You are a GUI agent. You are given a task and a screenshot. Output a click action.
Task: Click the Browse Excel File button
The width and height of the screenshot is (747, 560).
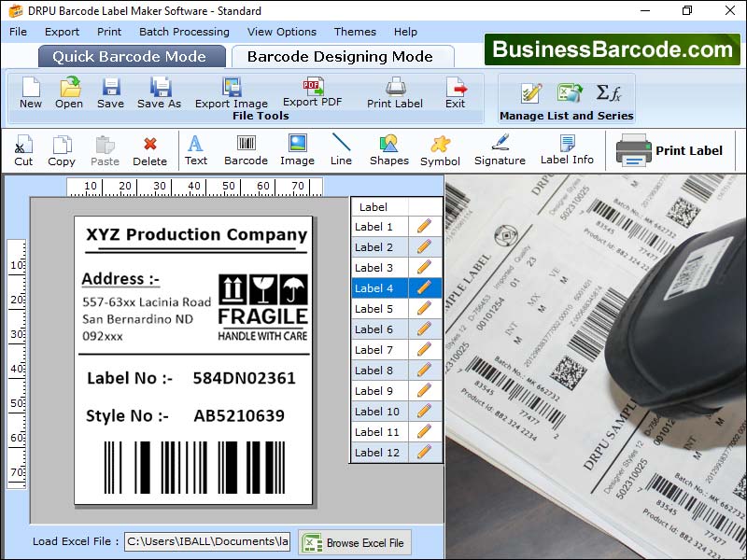click(354, 542)
